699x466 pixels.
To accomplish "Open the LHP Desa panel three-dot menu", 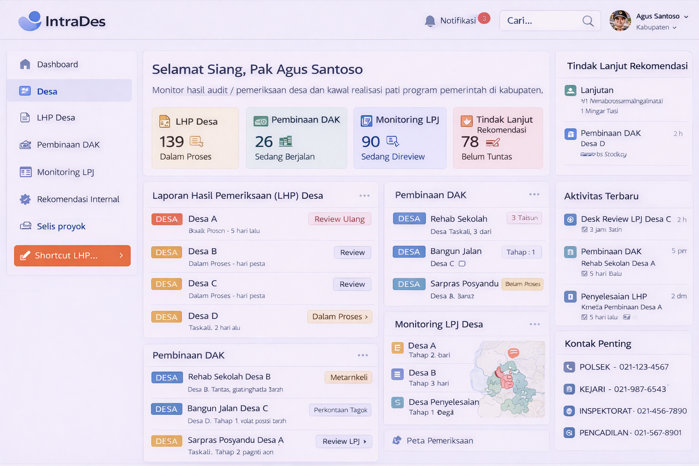I will click(x=364, y=196).
